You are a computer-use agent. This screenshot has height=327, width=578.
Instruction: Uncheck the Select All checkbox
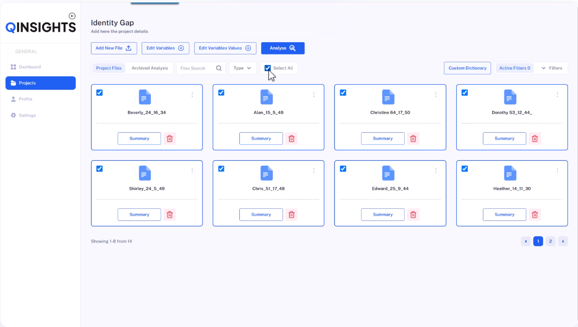click(268, 68)
